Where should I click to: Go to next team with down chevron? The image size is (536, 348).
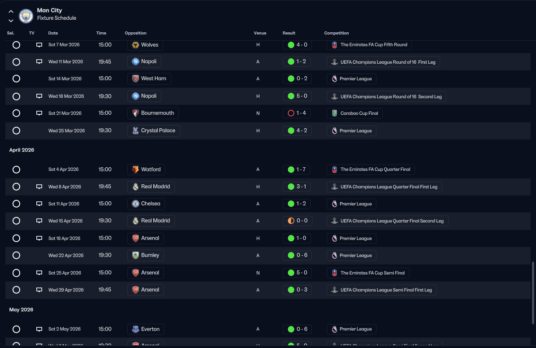11,21
